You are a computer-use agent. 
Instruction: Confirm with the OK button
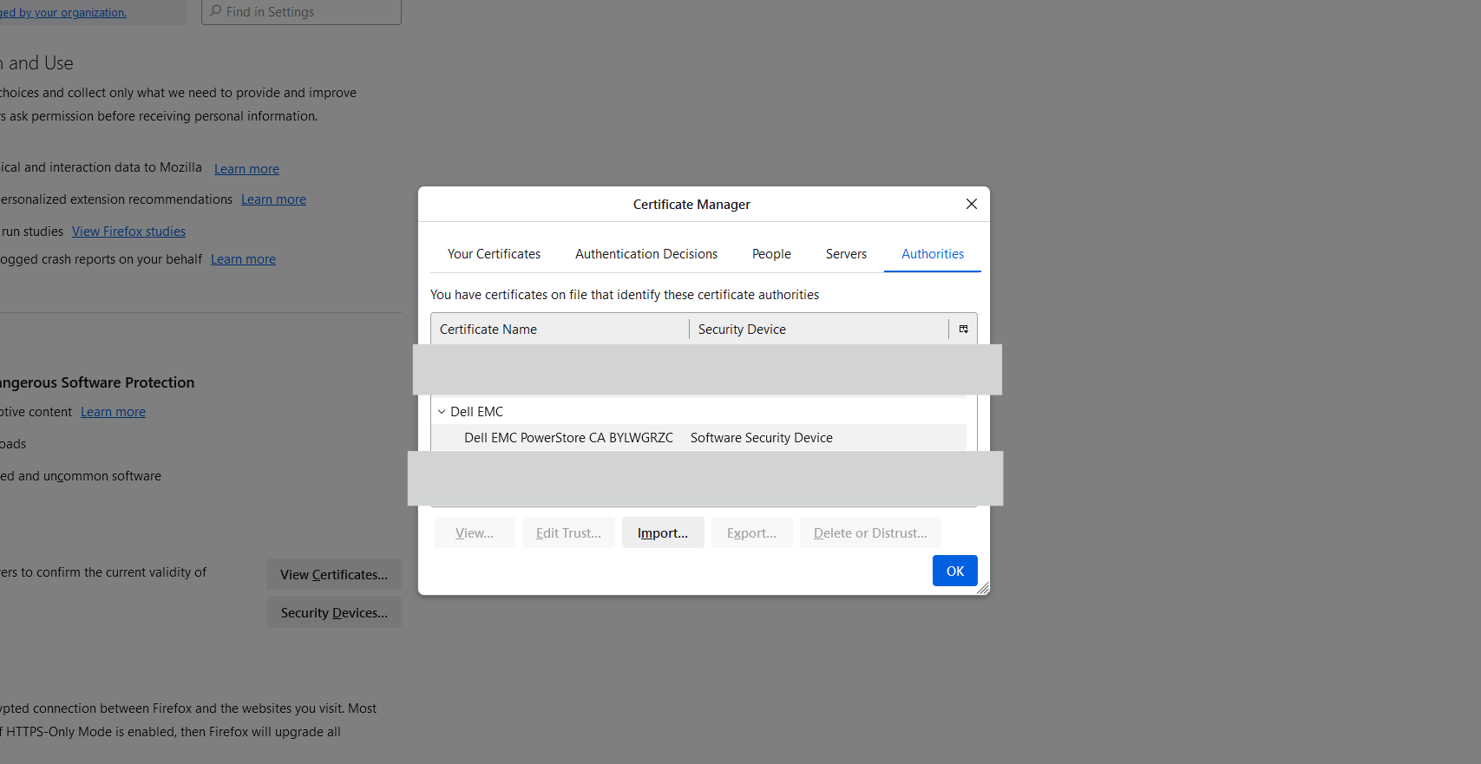954,571
